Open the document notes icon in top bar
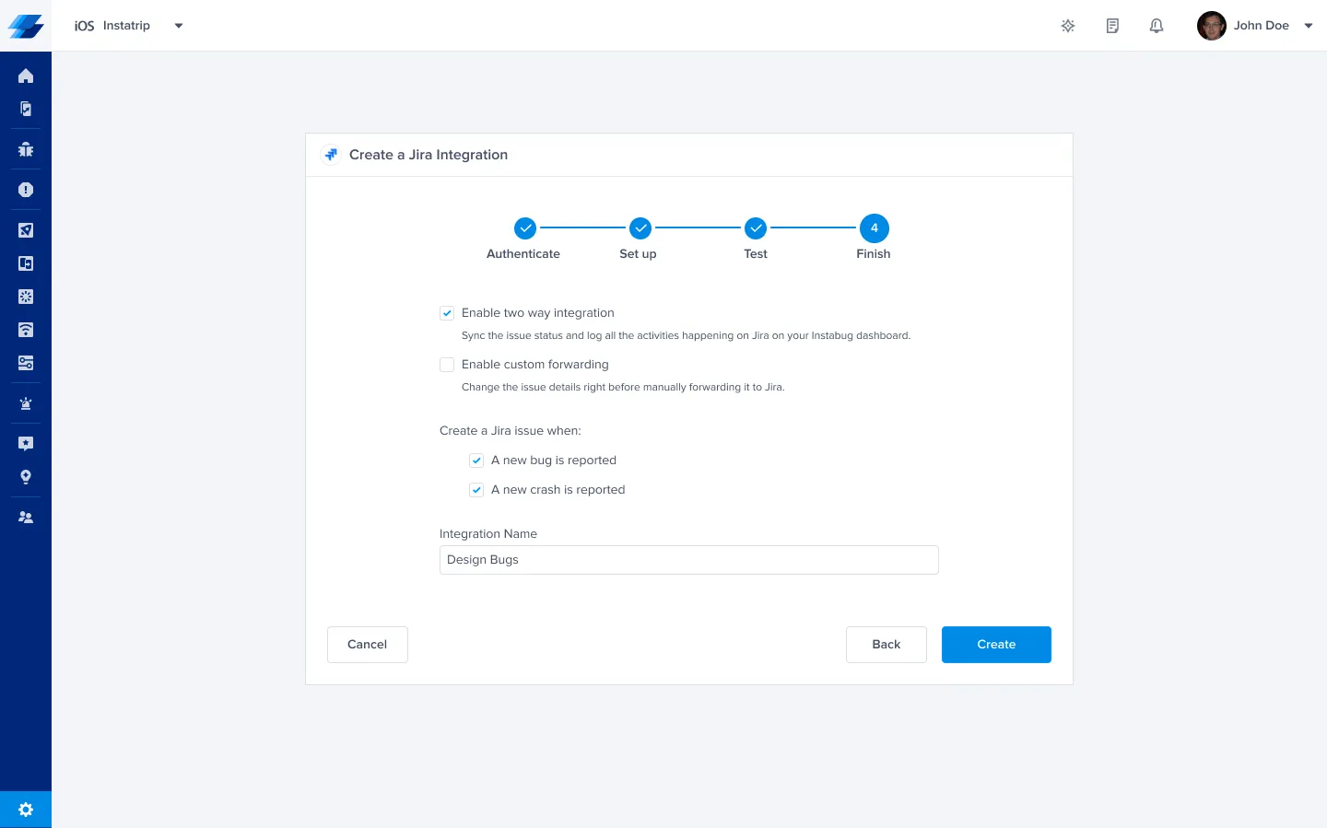This screenshot has height=828, width=1327. [x=1112, y=26]
